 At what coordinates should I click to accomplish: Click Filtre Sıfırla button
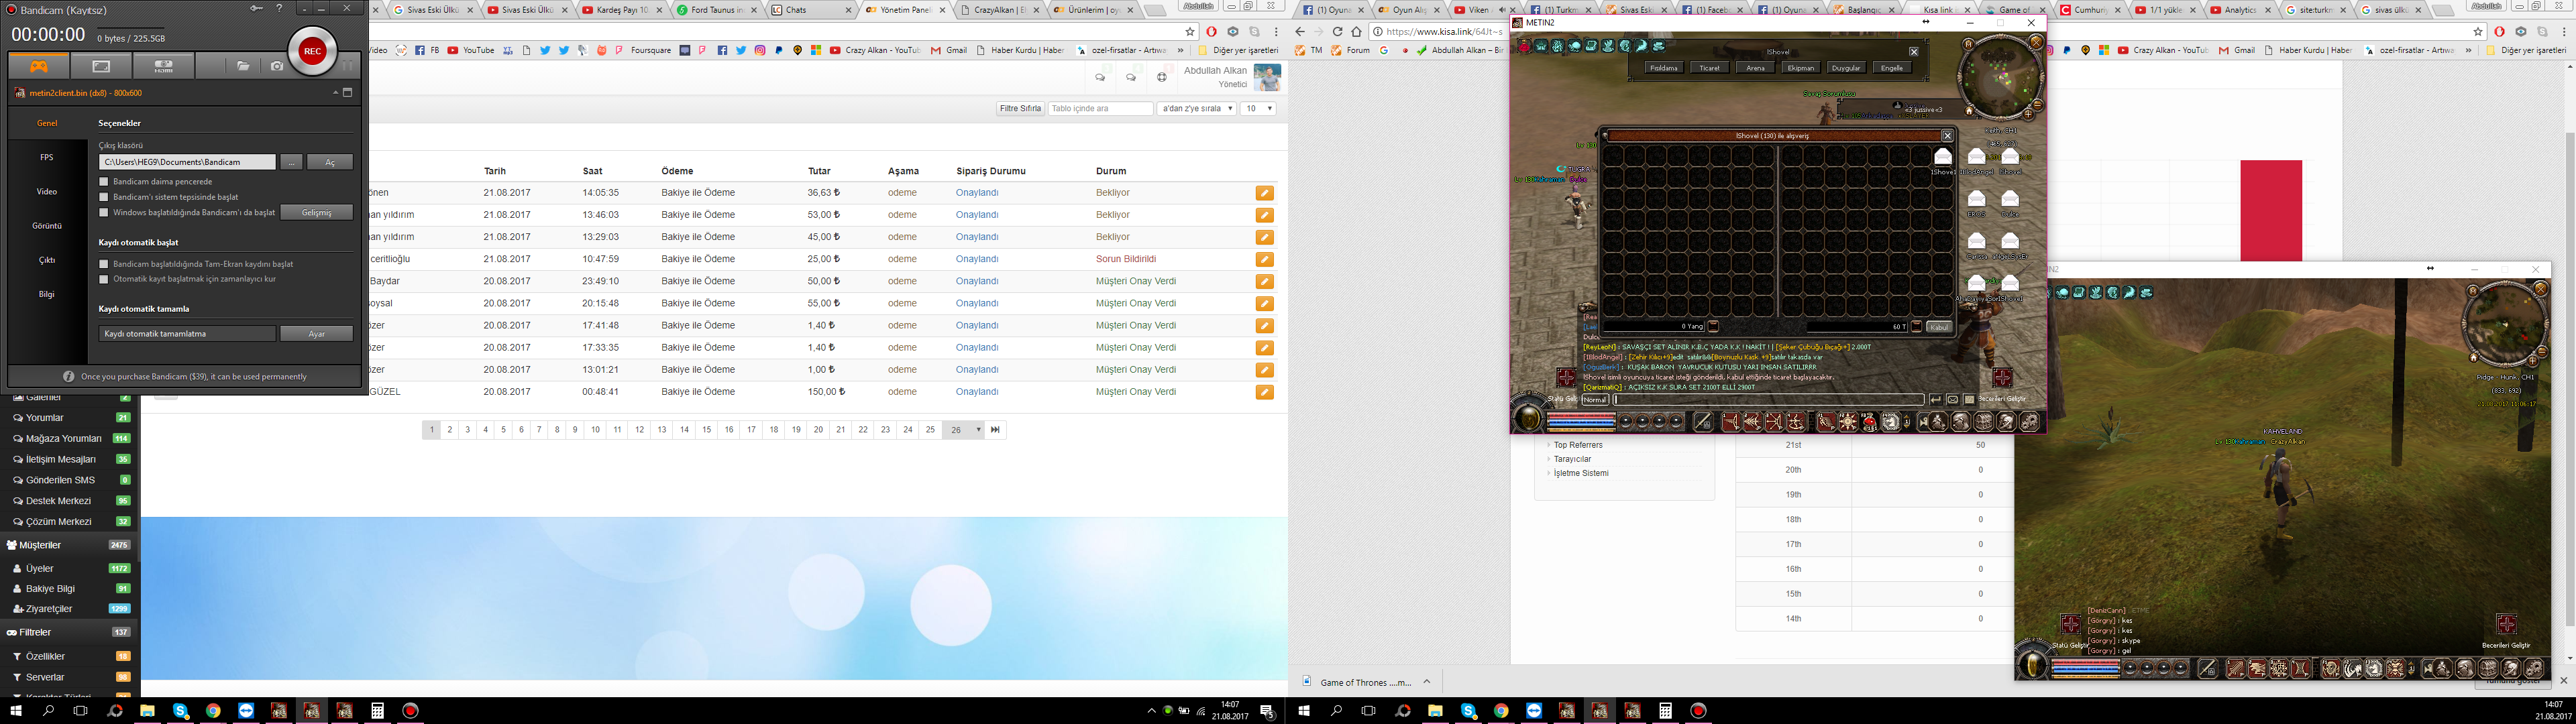(x=1020, y=108)
